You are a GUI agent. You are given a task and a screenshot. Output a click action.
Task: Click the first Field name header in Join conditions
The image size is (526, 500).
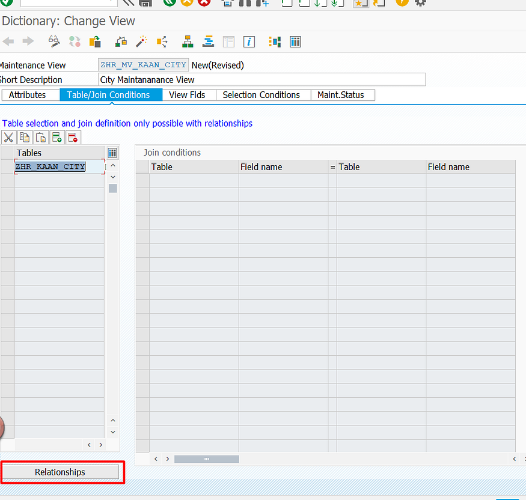283,167
